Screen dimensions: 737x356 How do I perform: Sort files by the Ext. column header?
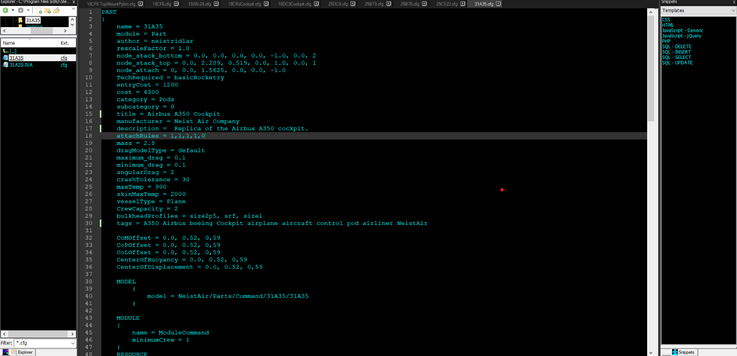67,43
